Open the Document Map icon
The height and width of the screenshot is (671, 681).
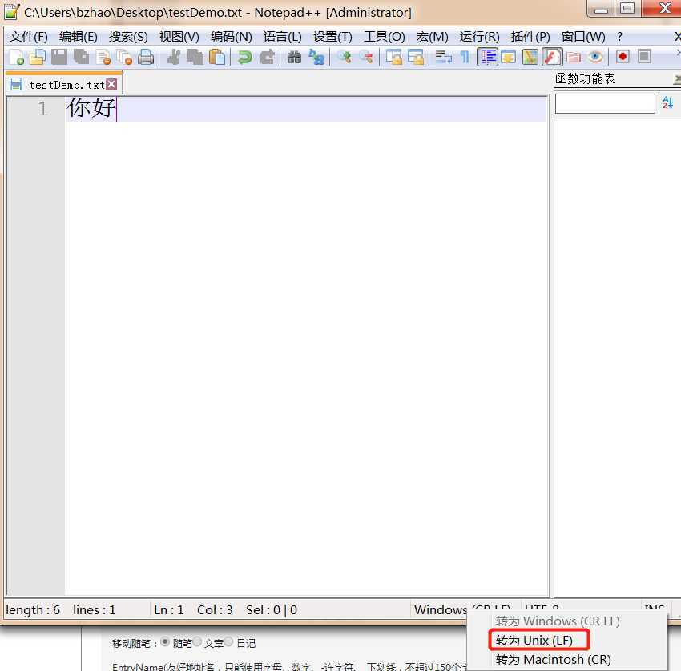(x=530, y=57)
